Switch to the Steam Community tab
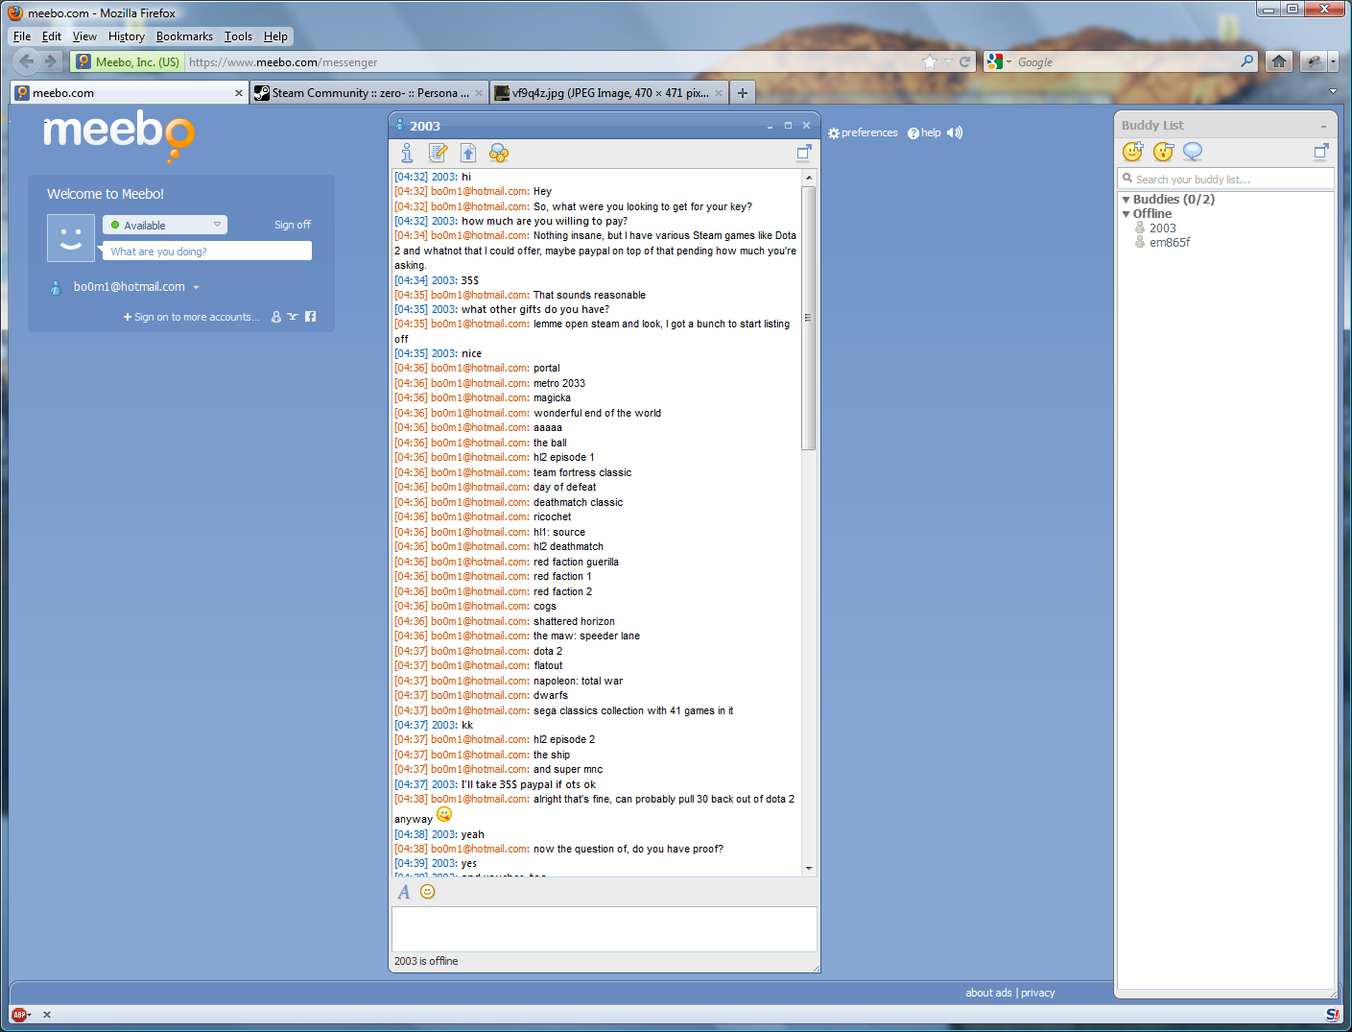Viewport: 1352px width, 1032px height. (368, 92)
